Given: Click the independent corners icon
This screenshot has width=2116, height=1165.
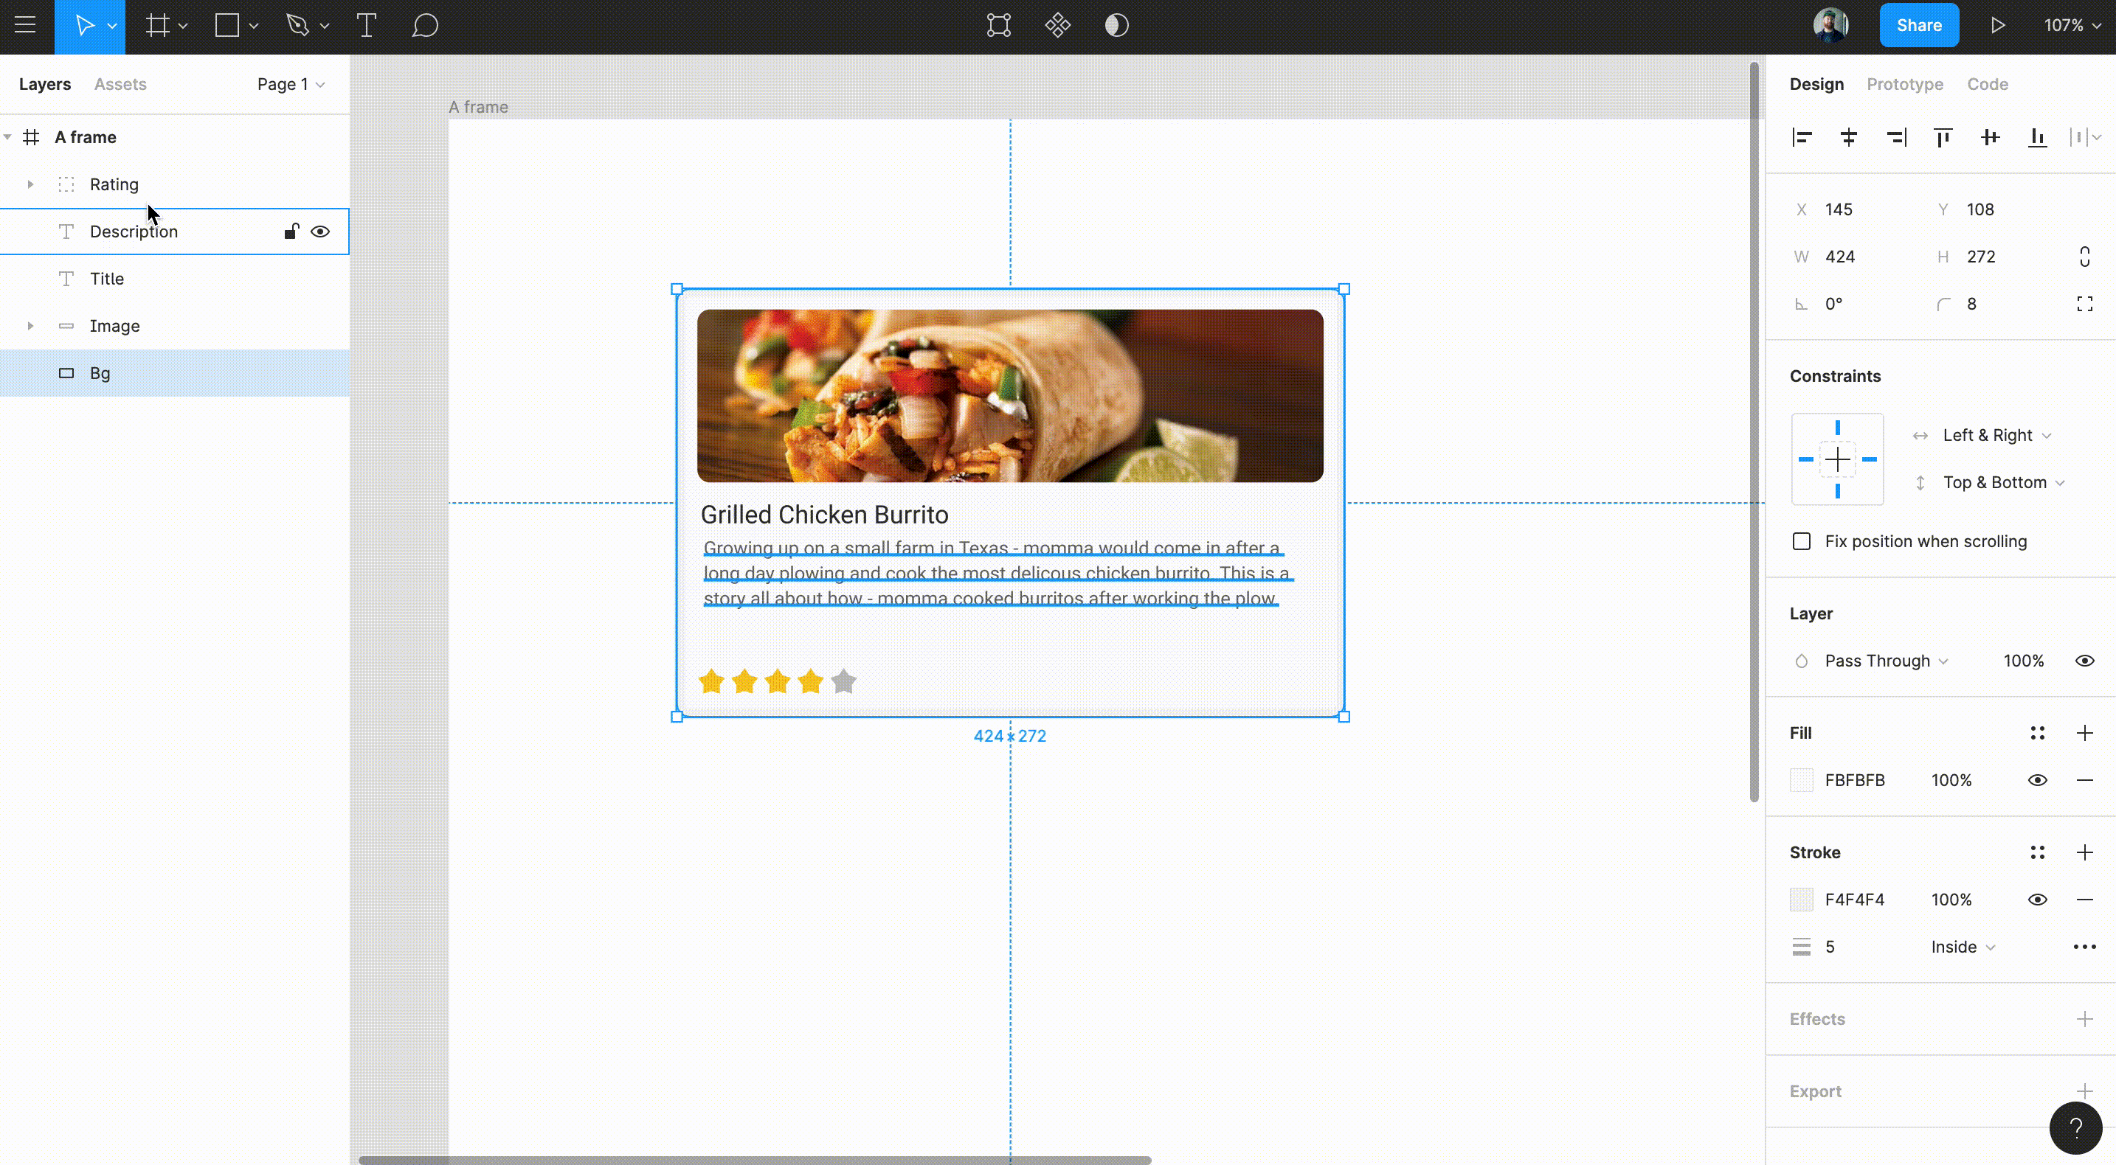Looking at the screenshot, I should click(2085, 304).
